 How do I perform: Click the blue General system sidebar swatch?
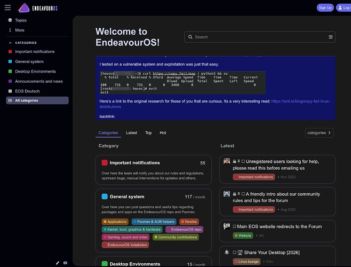(10, 61)
